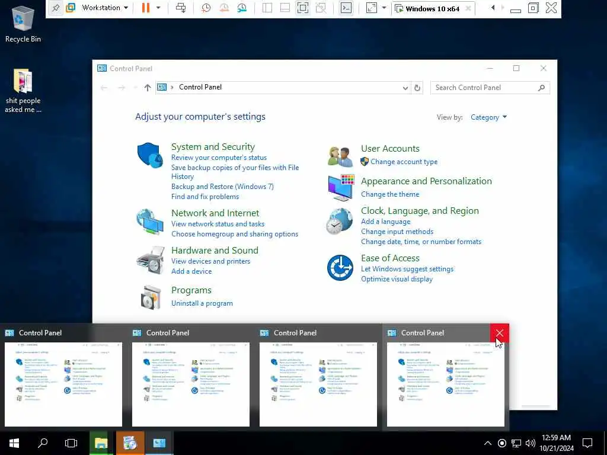Open the Network and Internet globe icon

[x=150, y=222]
